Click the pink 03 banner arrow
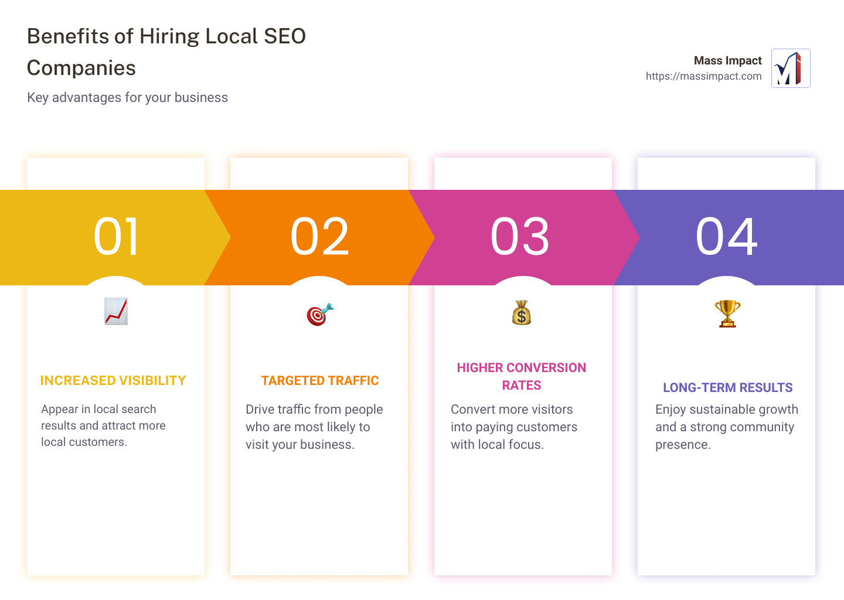This screenshot has width=844, height=600. 522,237
